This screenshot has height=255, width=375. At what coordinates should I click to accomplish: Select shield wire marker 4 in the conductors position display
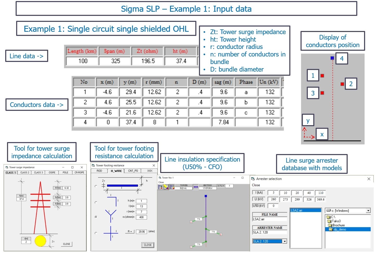tap(332, 58)
